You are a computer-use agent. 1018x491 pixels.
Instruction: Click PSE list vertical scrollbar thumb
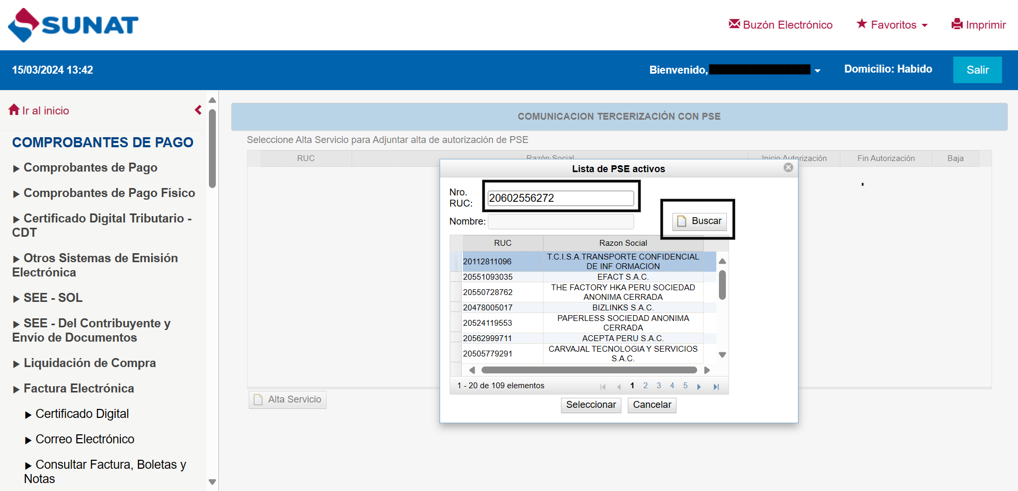(722, 285)
